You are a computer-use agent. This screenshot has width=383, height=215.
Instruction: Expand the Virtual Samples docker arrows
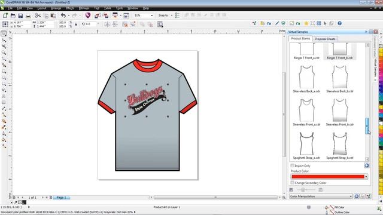(x=366, y=32)
